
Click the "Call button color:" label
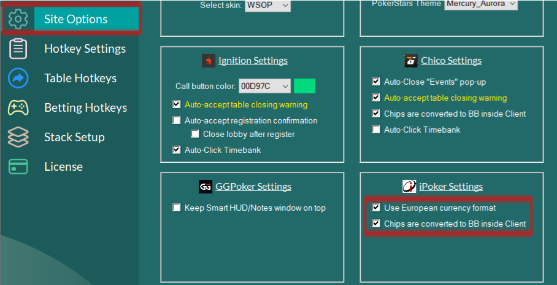point(206,87)
